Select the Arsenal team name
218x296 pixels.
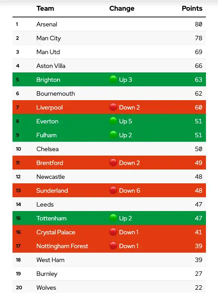click(x=47, y=24)
